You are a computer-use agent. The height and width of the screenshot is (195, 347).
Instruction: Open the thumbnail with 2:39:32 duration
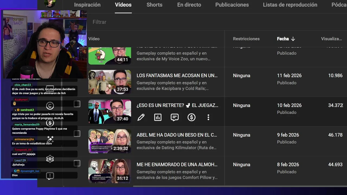pos(110,141)
